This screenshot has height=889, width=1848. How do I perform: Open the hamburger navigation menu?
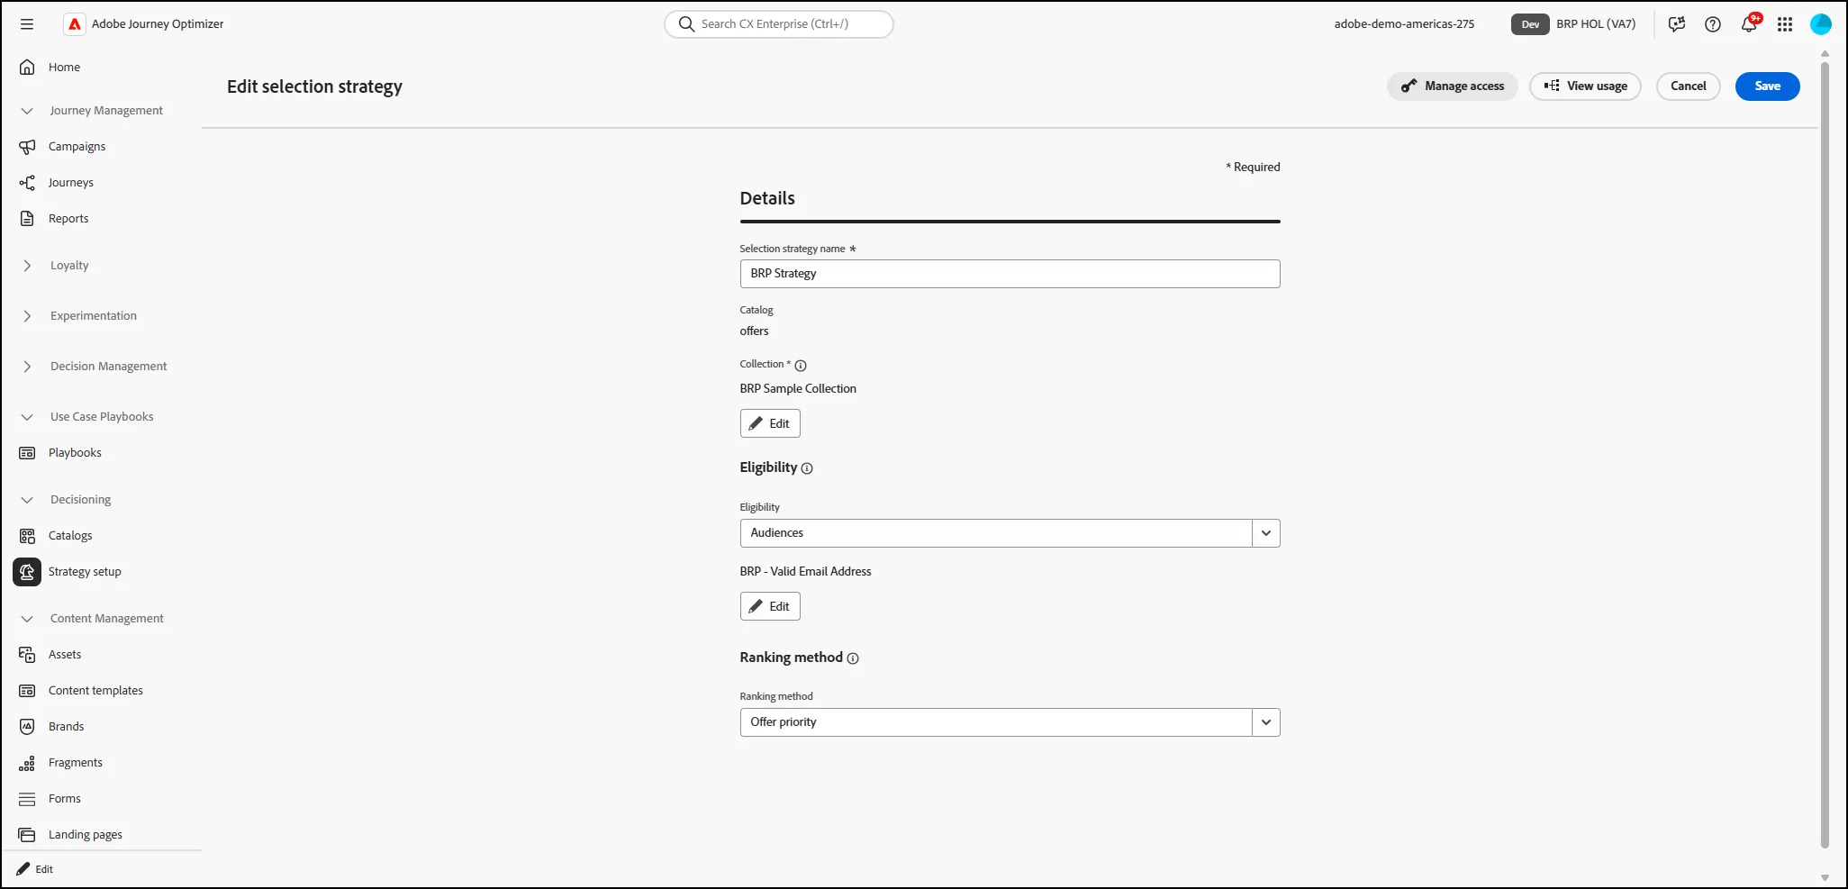[x=27, y=24]
